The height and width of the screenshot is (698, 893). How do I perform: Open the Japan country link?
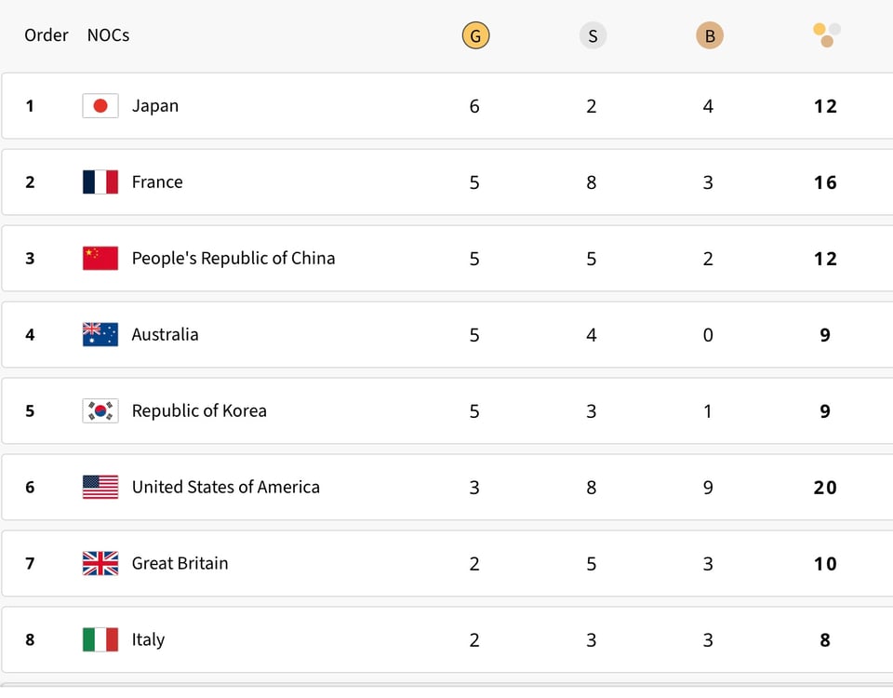[155, 106]
